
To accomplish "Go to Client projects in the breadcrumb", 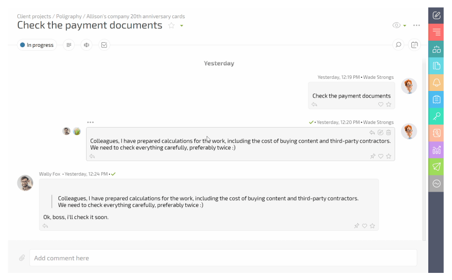I will (x=34, y=17).
